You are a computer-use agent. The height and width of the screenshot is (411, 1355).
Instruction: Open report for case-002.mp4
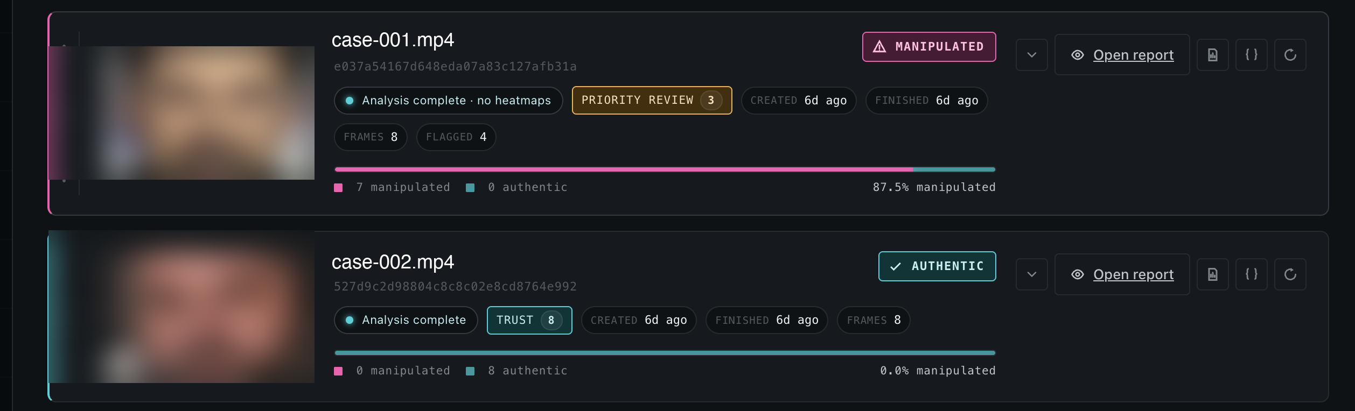1122,274
